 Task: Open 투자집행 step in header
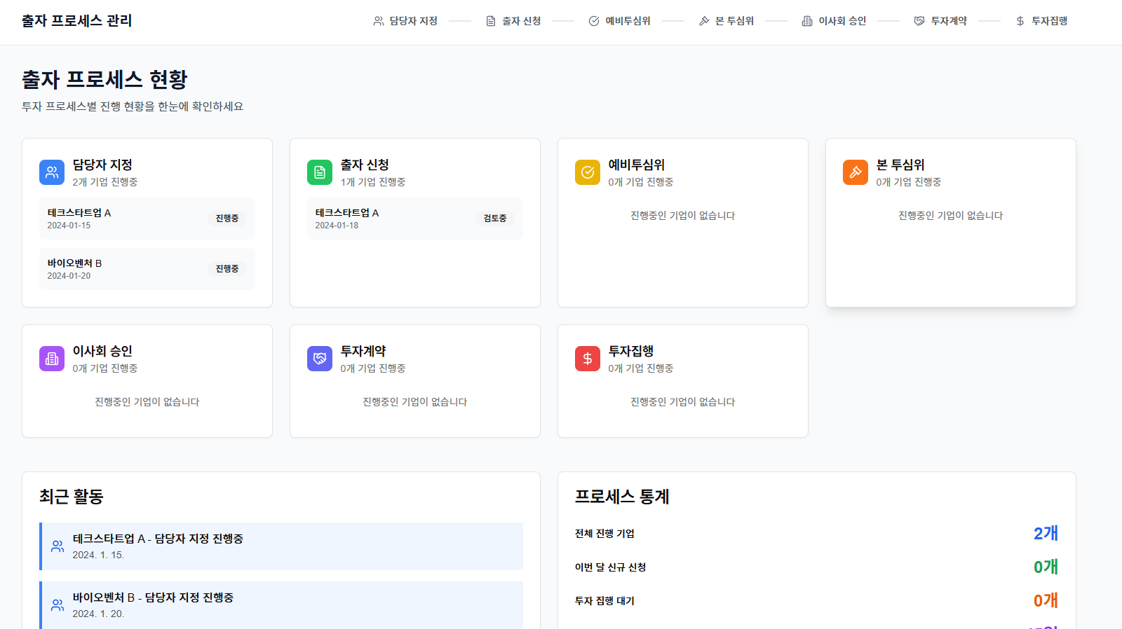1042,21
